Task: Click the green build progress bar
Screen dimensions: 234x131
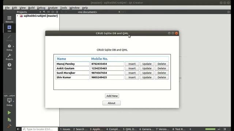Action: tap(210, 129)
